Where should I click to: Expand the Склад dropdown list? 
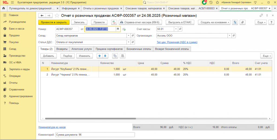129,36
